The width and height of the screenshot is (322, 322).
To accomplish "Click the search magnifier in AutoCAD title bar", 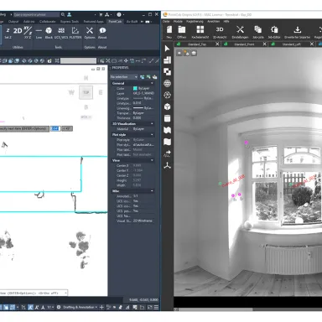I will pyautogui.click(x=63, y=14).
